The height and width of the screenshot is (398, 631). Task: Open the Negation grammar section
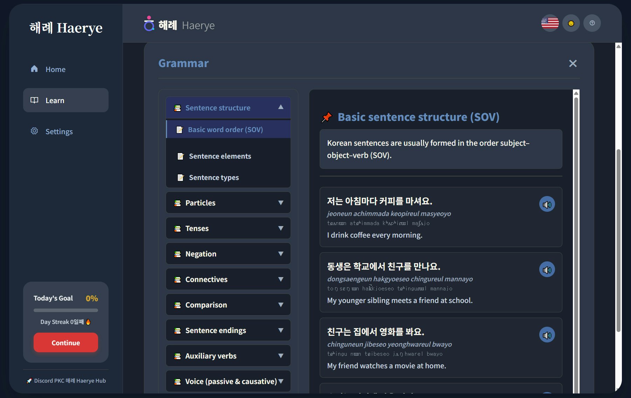pyautogui.click(x=228, y=254)
